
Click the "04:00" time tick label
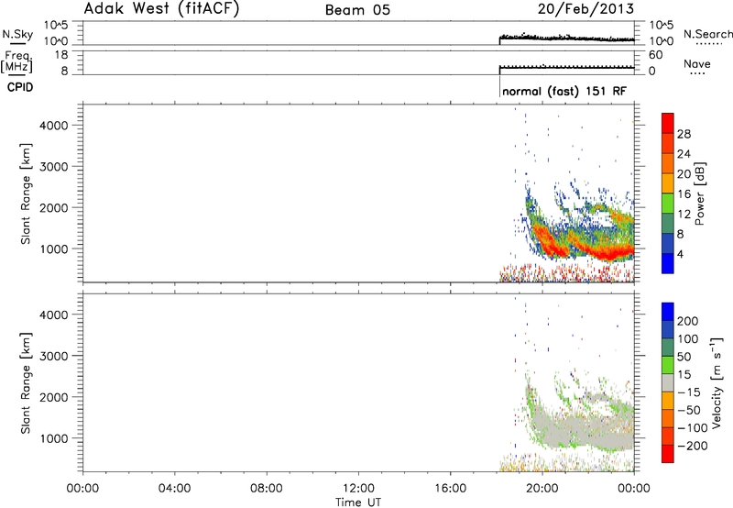click(174, 489)
